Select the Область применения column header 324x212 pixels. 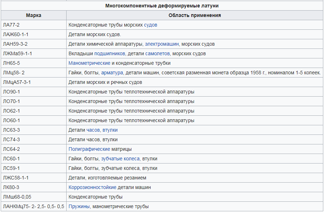[194, 15]
